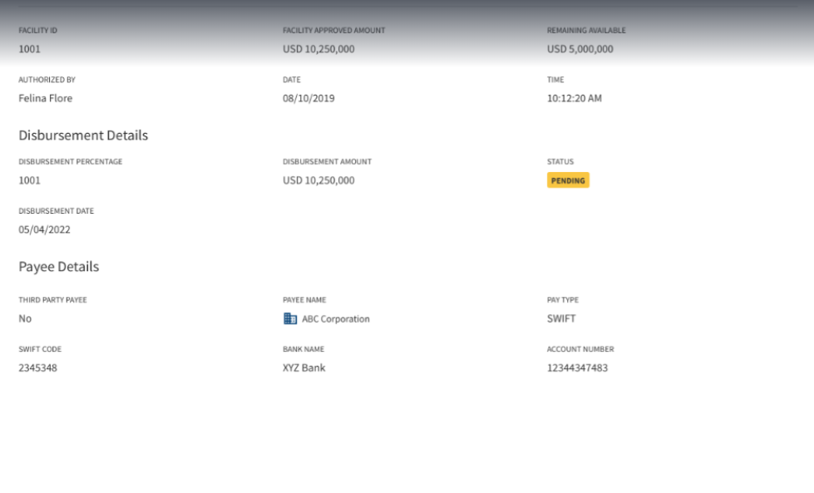Click the REMAINING AVAILABLE label
814x493 pixels.
586,30
